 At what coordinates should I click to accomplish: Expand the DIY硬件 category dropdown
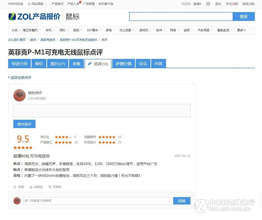pos(94,30)
